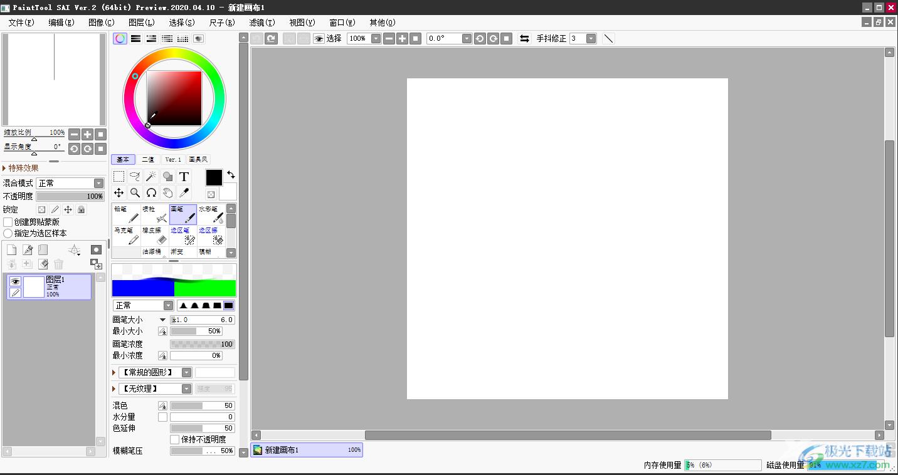Select the lasso selection tool
898x475 pixels.
click(x=135, y=177)
